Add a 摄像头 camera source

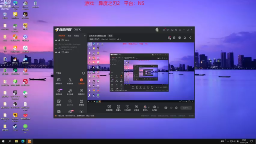click(x=118, y=108)
